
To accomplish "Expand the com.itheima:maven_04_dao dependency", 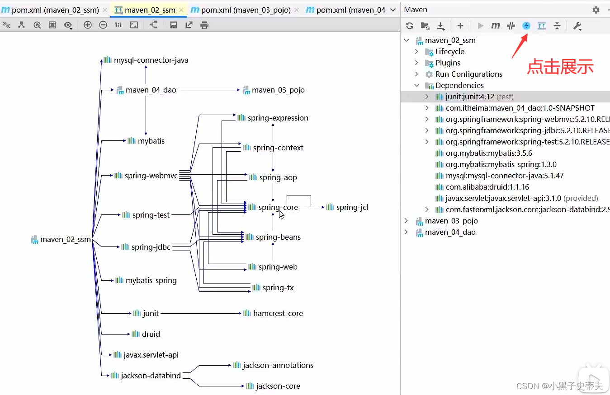I will click(427, 108).
